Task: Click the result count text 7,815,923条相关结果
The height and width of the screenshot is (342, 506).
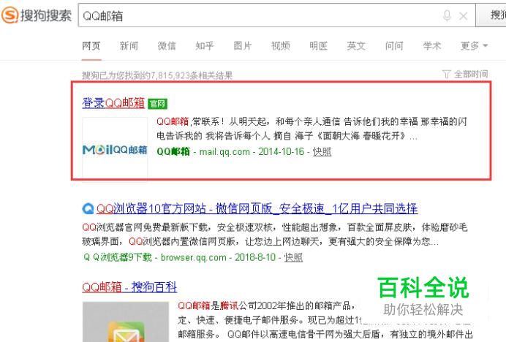Action: [x=192, y=75]
